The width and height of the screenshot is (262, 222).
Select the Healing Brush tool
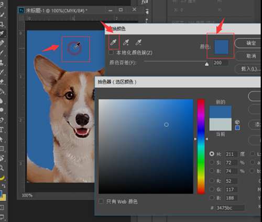point(2,43)
